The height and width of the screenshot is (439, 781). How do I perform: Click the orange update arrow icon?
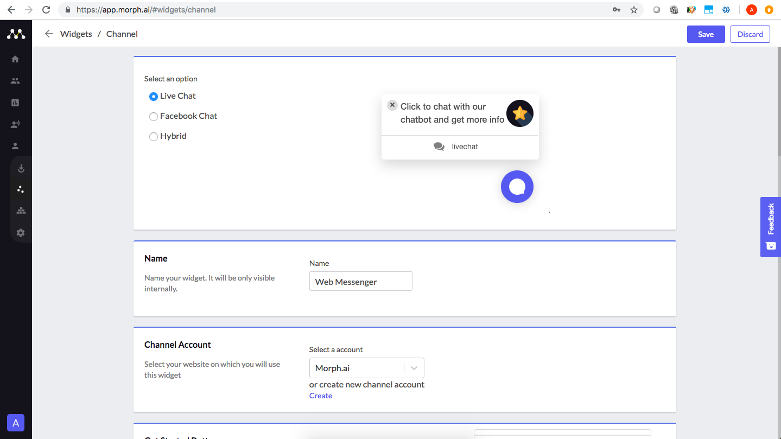pyautogui.click(x=769, y=10)
